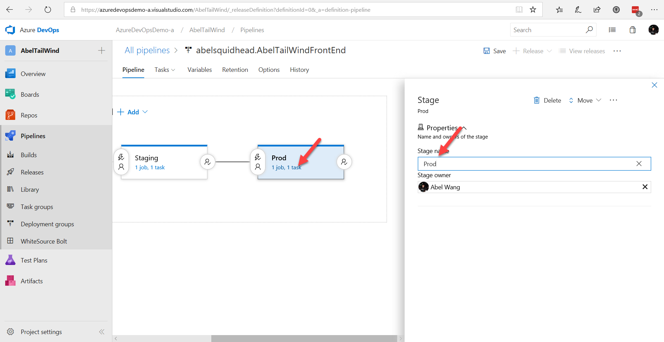
Task: Switch to the Retention tab
Action: coord(235,70)
